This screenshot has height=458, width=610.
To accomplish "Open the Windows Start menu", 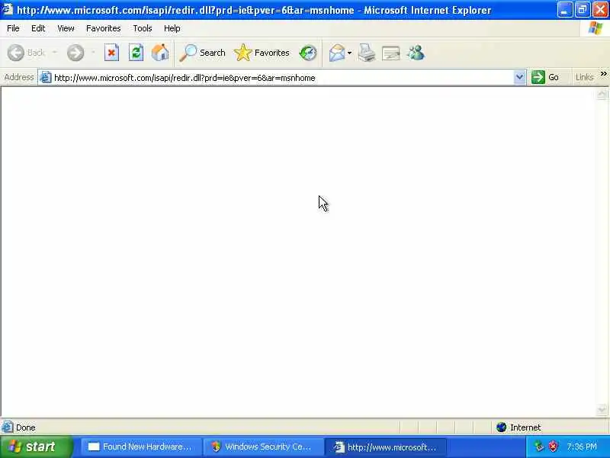I will [36, 447].
